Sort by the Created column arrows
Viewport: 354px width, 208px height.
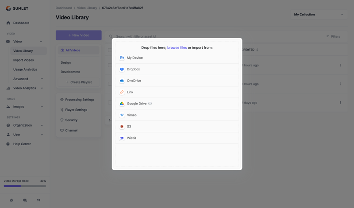pos(257,50)
